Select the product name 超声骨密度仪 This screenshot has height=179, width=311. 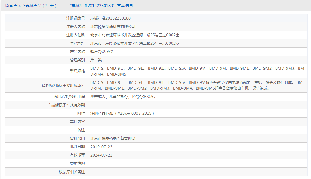(102, 52)
